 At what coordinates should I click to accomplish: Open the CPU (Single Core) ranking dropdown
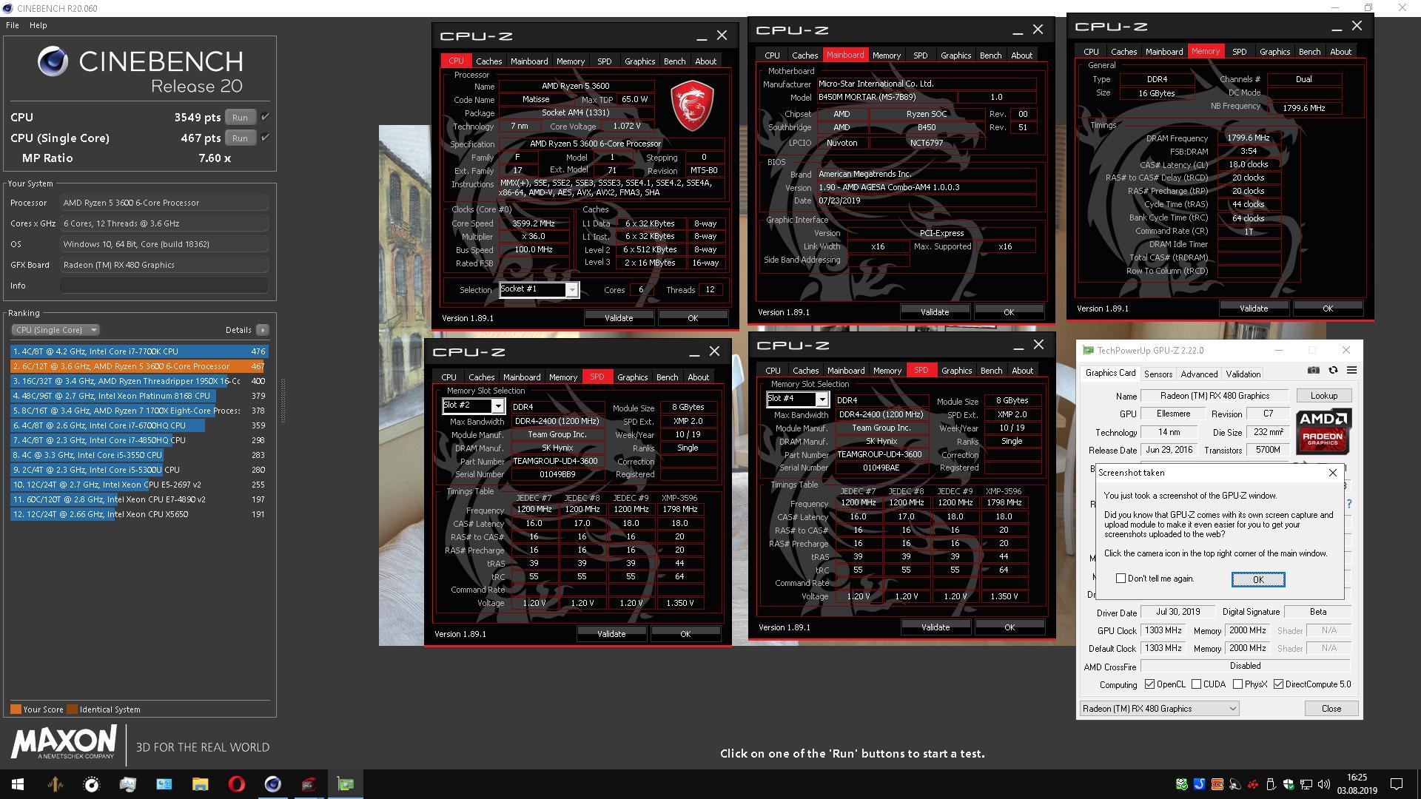pyautogui.click(x=55, y=330)
